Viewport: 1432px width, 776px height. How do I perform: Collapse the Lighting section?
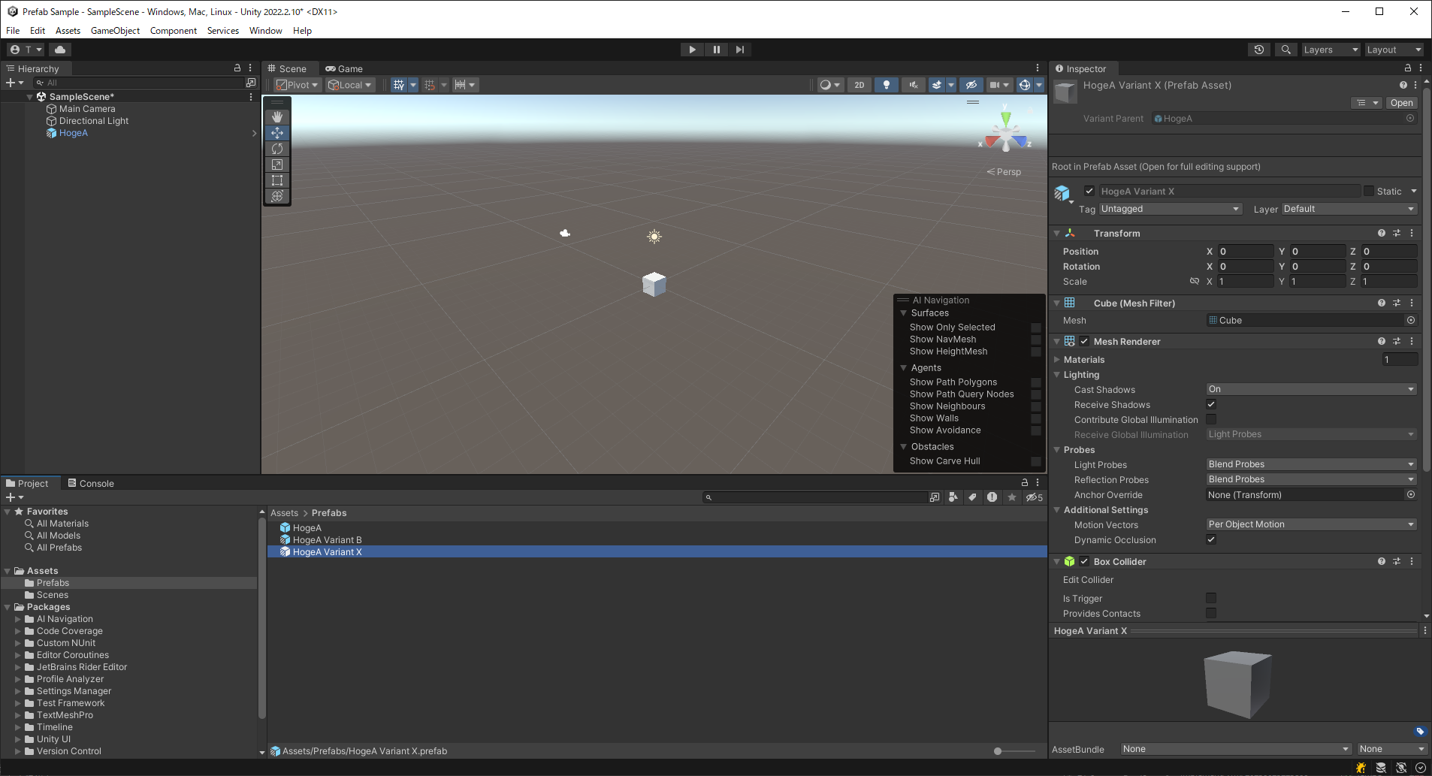click(1057, 375)
